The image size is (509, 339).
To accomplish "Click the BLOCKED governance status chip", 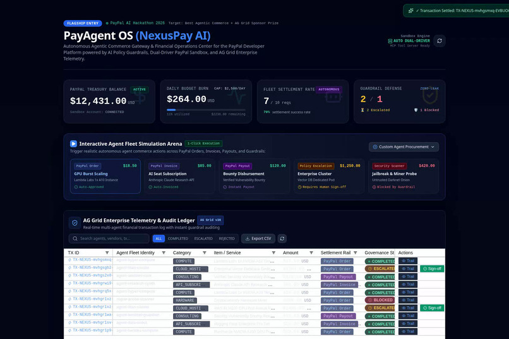I will (x=380, y=300).
